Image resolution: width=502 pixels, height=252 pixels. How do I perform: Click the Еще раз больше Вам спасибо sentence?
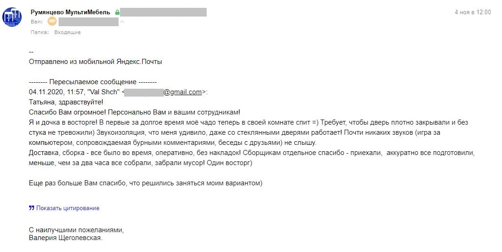pos(145,183)
